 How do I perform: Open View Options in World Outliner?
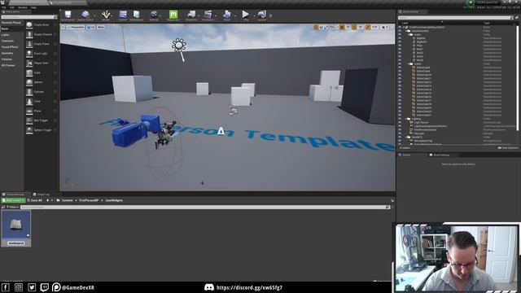tap(508, 148)
